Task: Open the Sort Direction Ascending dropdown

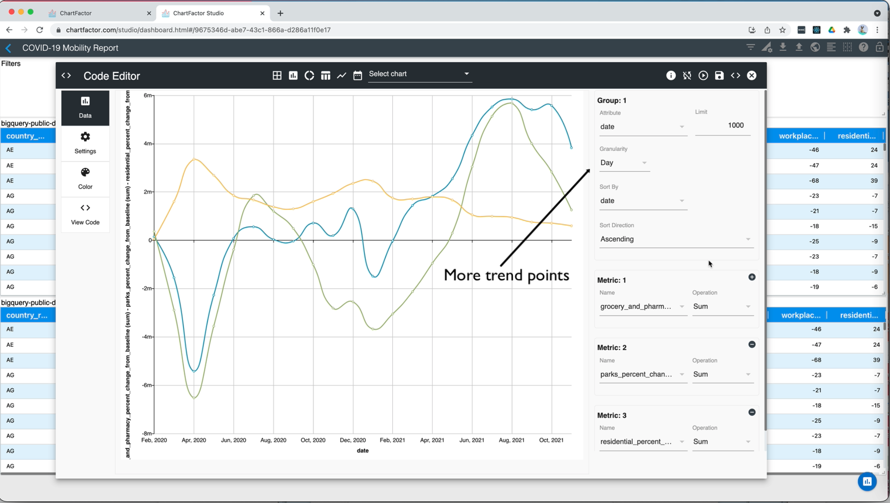Action: point(675,239)
